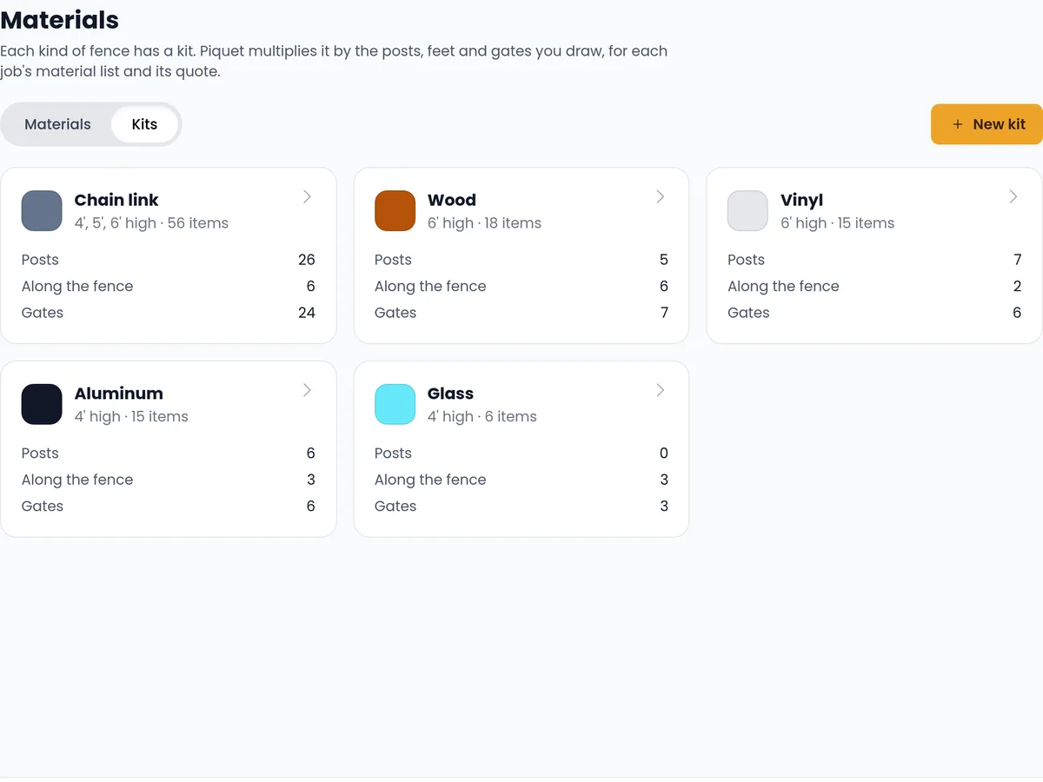Open the Wood kit title
This screenshot has width=1043, height=782.
coord(452,200)
